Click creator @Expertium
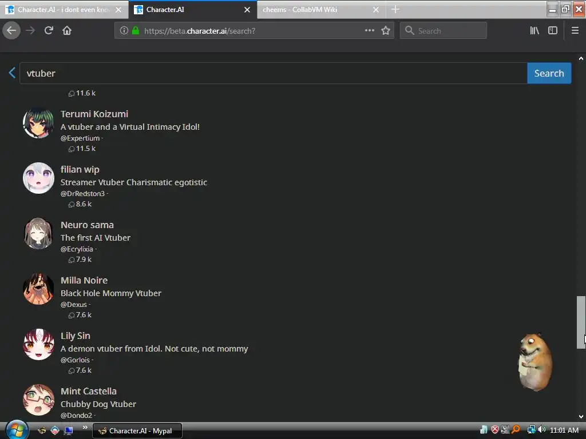This screenshot has width=586, height=439. tap(80, 138)
